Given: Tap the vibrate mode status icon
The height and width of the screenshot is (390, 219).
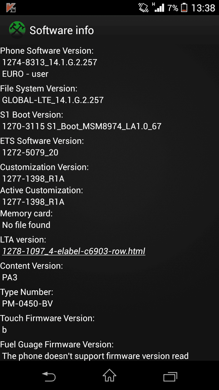Looking at the screenshot, I should pos(143,8).
